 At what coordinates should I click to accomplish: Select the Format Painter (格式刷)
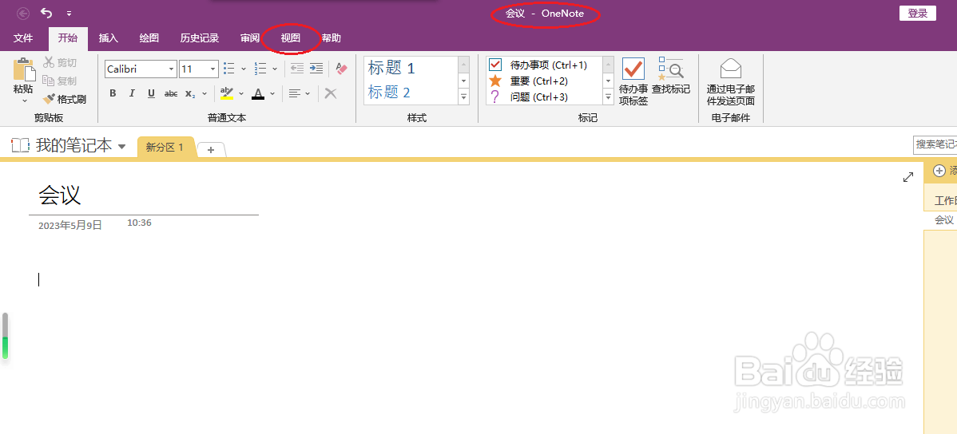[64, 99]
